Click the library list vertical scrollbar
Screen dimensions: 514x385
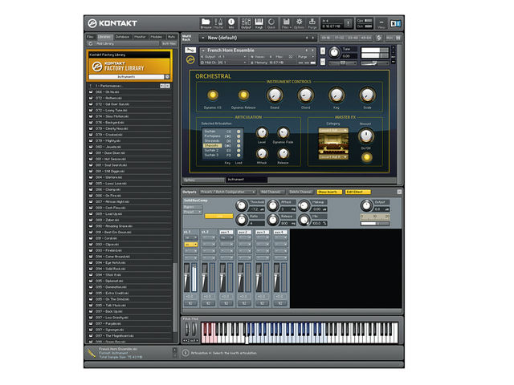point(175,298)
